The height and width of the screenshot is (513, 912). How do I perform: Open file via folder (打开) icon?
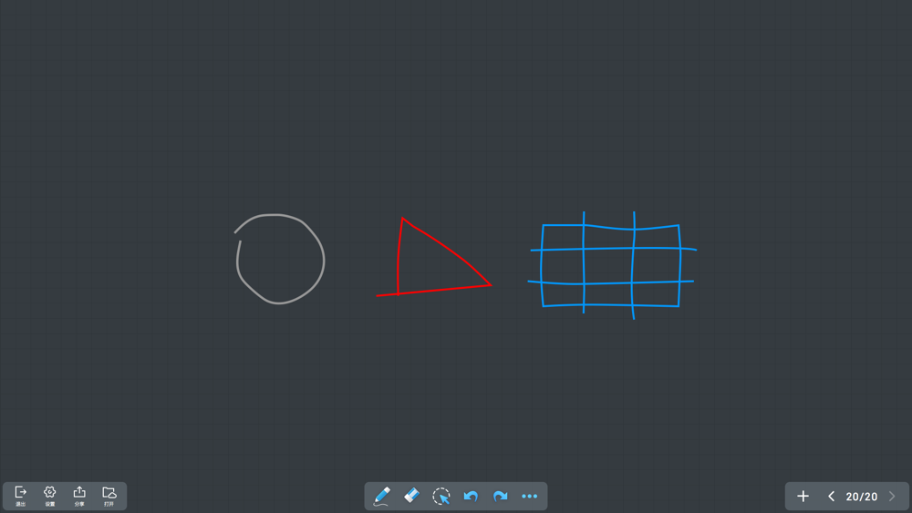tap(109, 492)
